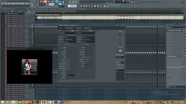This screenshot has height=104, width=186.
Task: Open the Window mode Detached dropdown
Action: coord(120,57)
